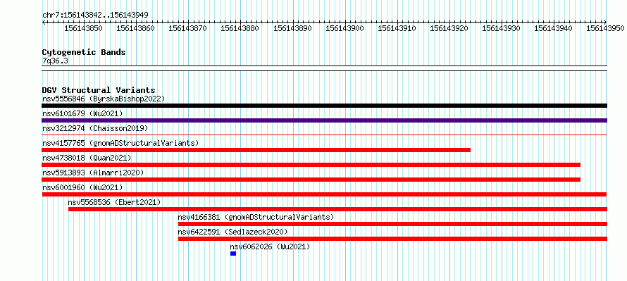Click ruler position 156143890
Screen dimensions: 627x281
292,28
